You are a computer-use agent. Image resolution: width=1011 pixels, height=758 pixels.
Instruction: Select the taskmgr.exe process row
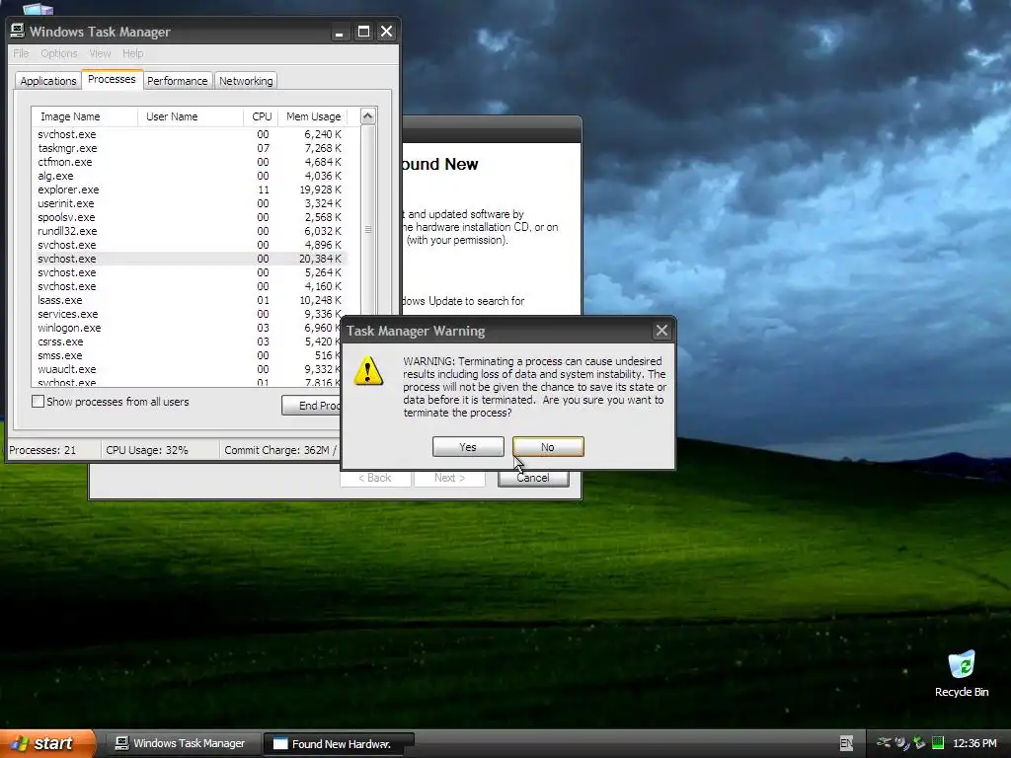point(189,148)
